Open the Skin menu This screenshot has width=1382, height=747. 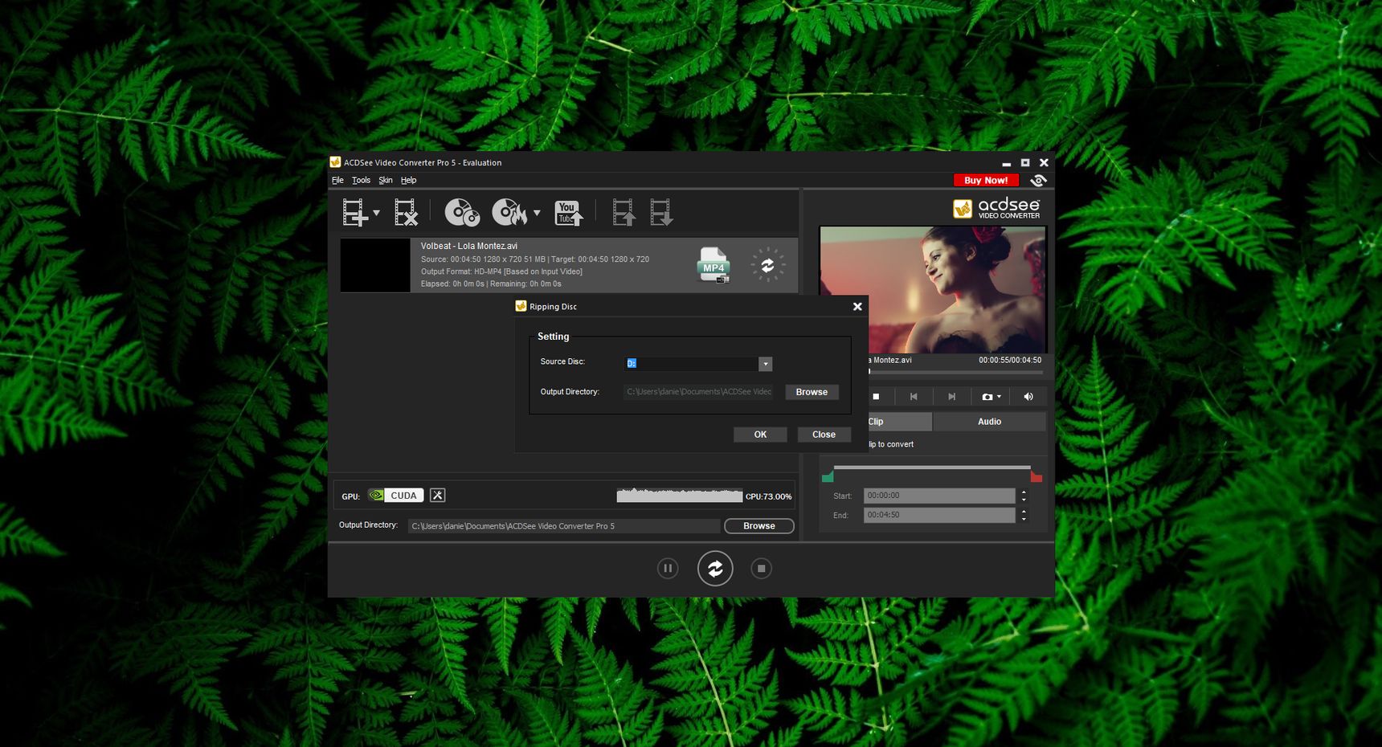point(386,181)
